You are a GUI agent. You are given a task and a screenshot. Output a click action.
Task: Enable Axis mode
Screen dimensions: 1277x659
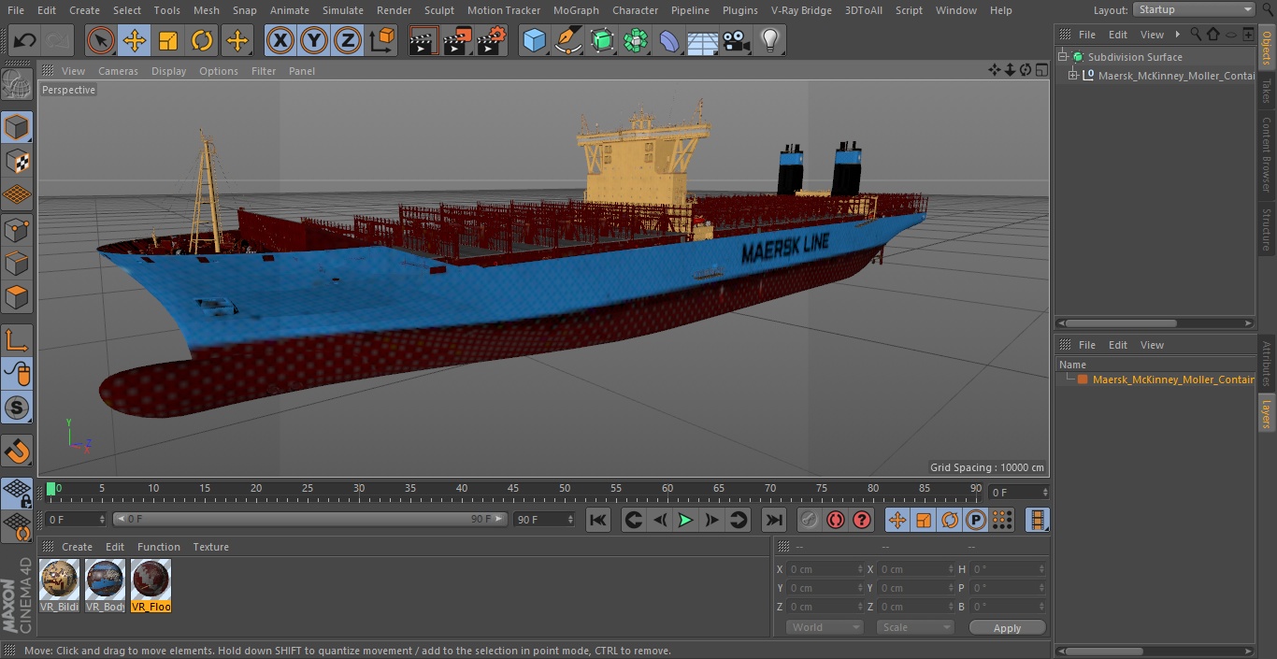[x=17, y=340]
